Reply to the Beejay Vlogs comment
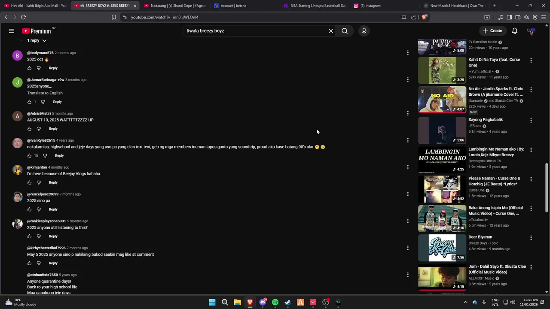This screenshot has width=550, height=309. point(53,182)
